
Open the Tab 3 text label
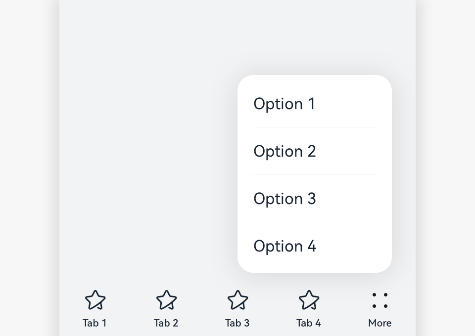point(237,323)
